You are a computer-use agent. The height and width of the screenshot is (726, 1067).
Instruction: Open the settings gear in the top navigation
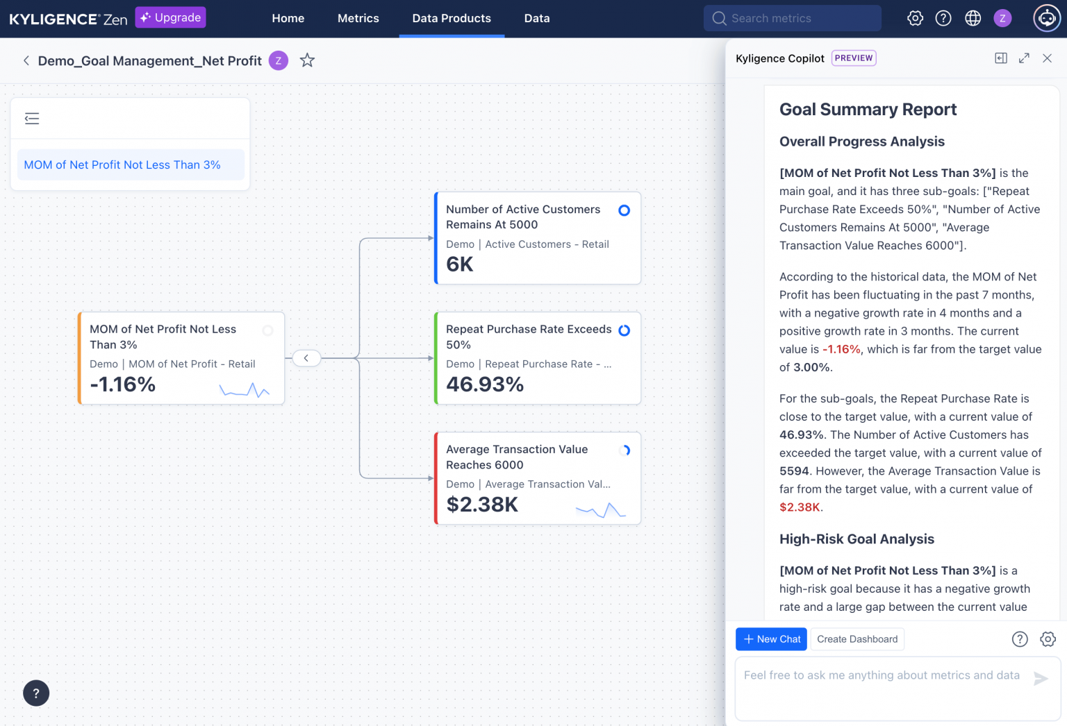pyautogui.click(x=915, y=18)
